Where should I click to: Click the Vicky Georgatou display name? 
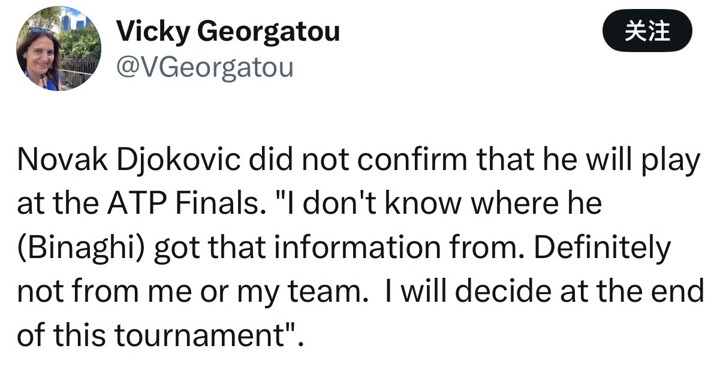tap(227, 31)
